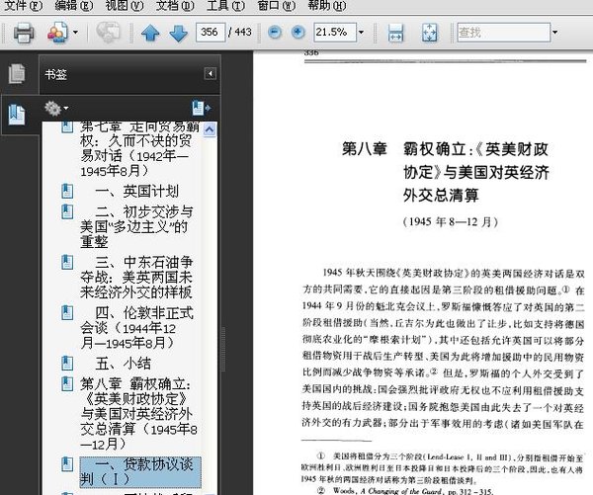This screenshot has width=593, height=495.
Task: Select bookmark 一、英国计划
Action: coord(136,192)
